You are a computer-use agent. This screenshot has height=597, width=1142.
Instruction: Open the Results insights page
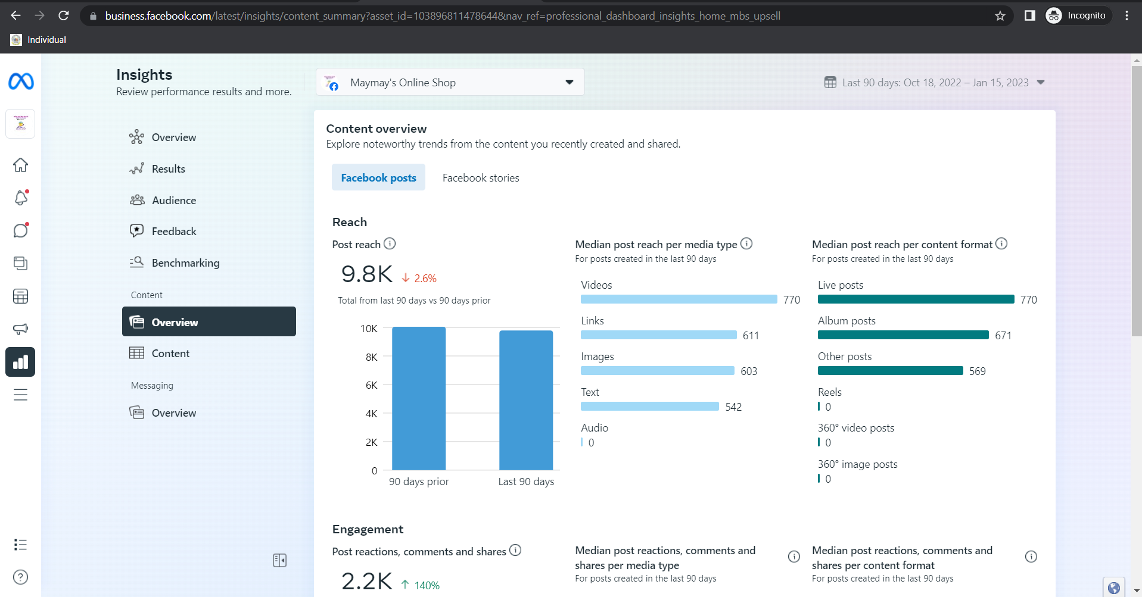coord(168,169)
